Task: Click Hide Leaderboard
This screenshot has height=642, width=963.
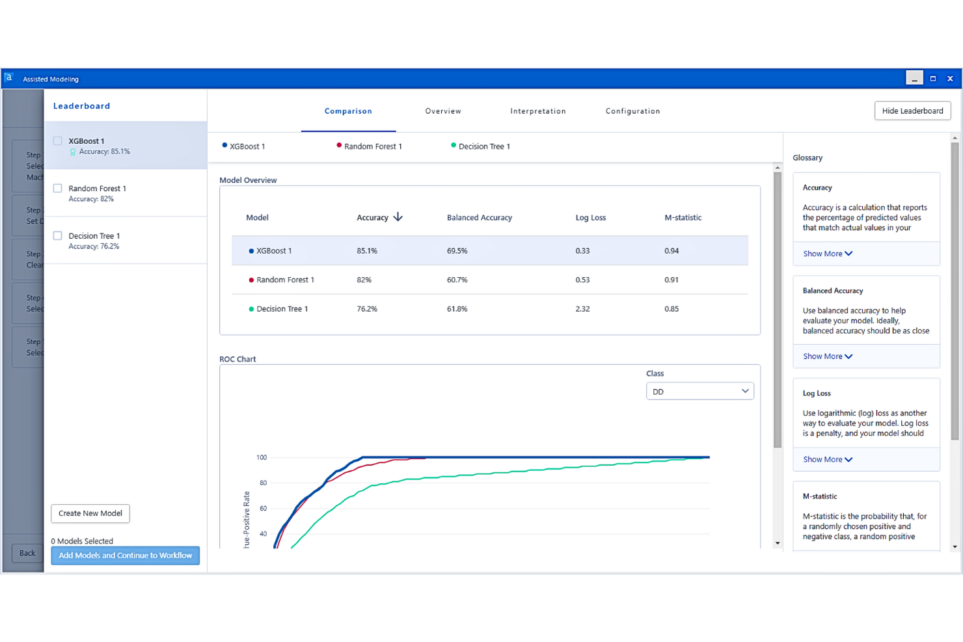Action: pos(912,111)
